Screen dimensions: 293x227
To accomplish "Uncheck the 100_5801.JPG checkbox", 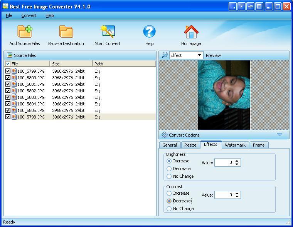I will point(8,84).
